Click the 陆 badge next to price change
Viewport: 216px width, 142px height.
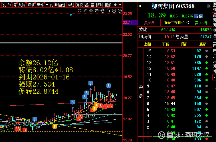click(x=196, y=16)
